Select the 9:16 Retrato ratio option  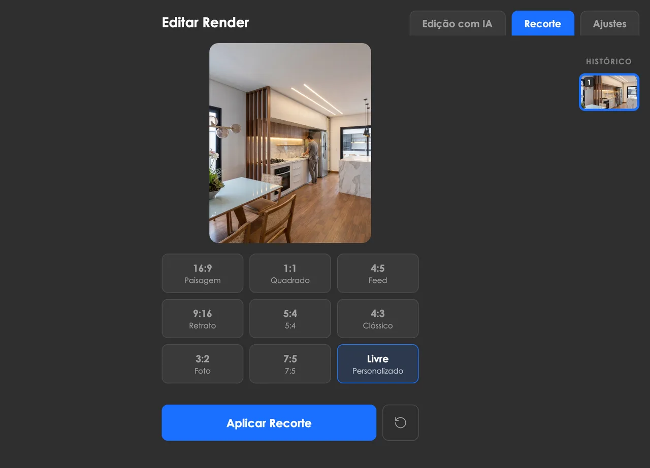coord(202,318)
